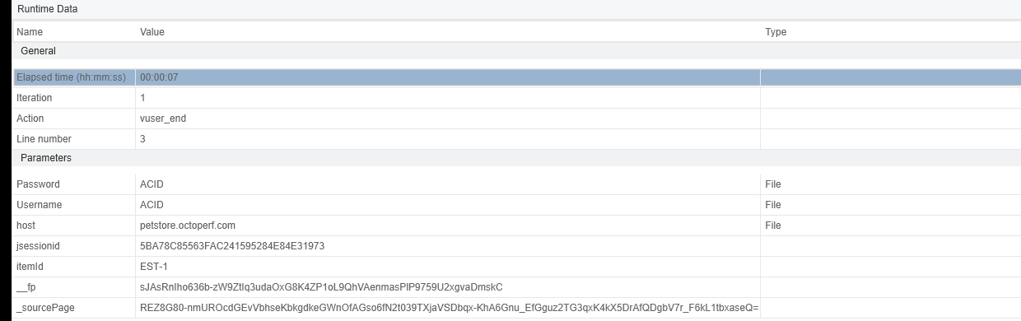The image size is (1021, 321).
Task: Select the Line number row name
Action: [44, 139]
